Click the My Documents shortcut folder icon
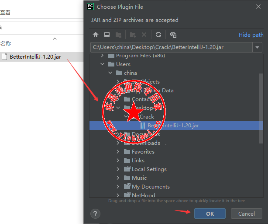Viewport: 268px width, 224px height. click(127, 186)
